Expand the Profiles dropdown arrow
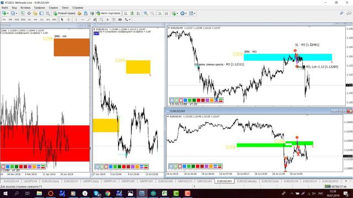The image size is (353, 198). [x=16, y=13]
